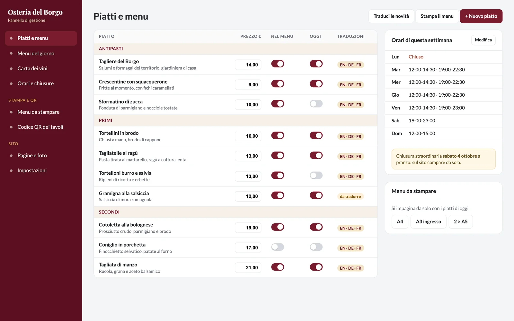Enable Oggi for Sformatino di zucca
The height and width of the screenshot is (321, 514).
(316, 104)
